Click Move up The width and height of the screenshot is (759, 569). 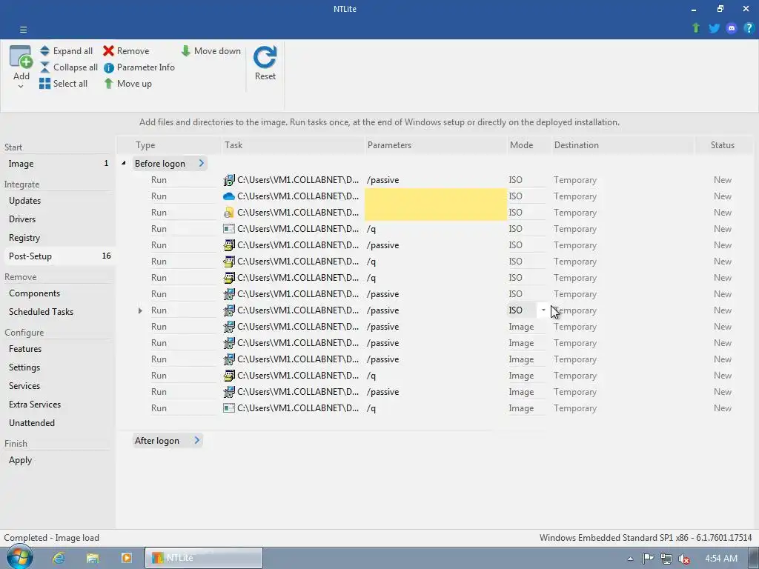point(127,84)
